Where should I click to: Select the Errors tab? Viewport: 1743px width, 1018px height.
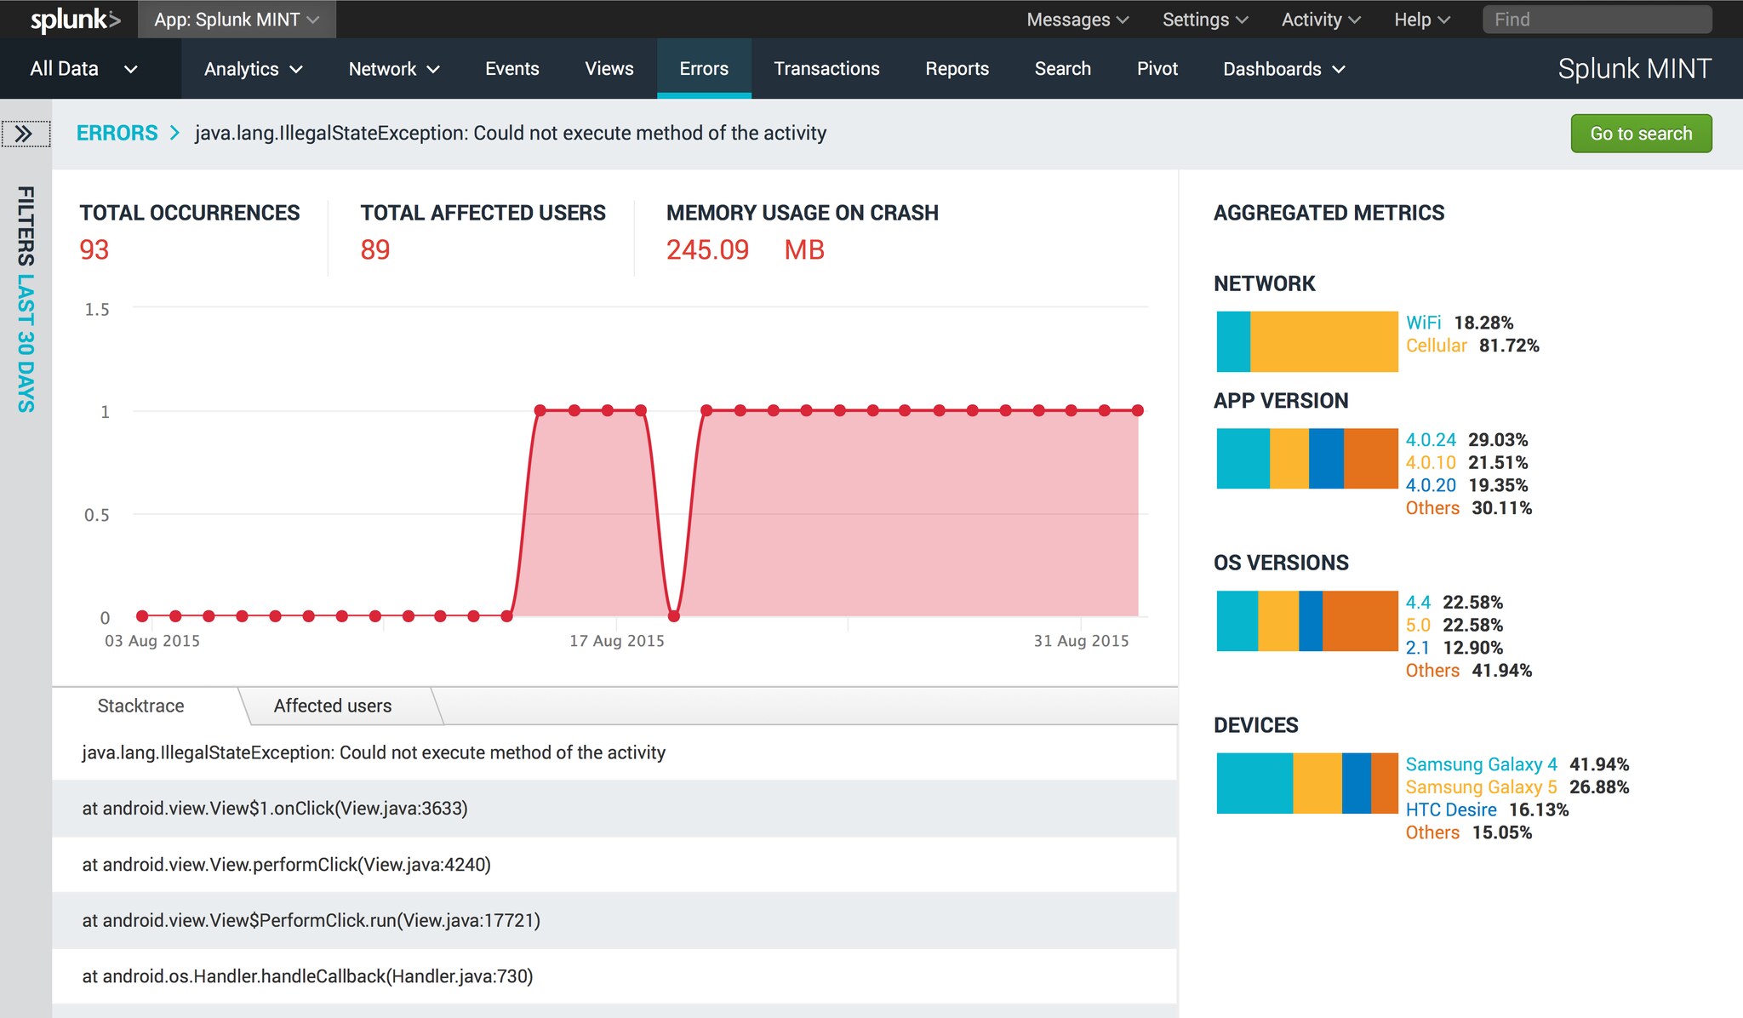pyautogui.click(x=704, y=69)
